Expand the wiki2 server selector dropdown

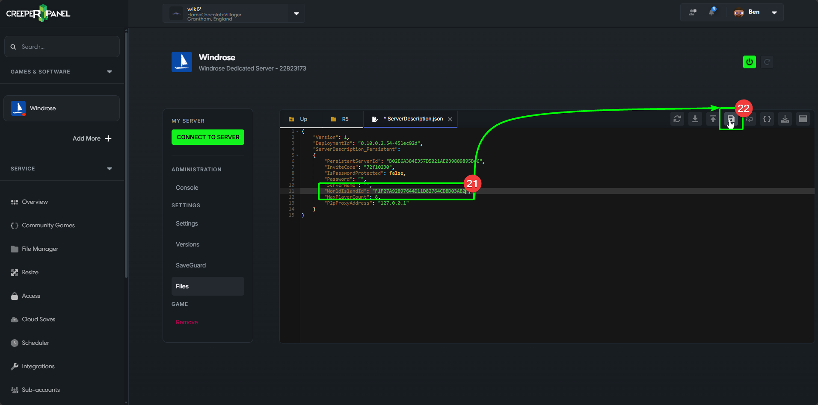pyautogui.click(x=296, y=13)
